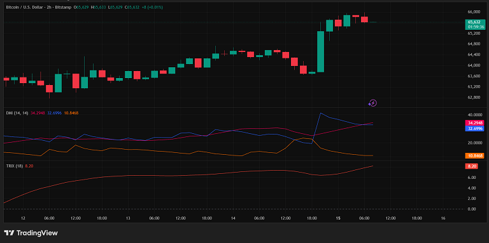Click the TradingView logo
Image resolution: width=489 pixels, height=243 pixels.
pos(31,233)
